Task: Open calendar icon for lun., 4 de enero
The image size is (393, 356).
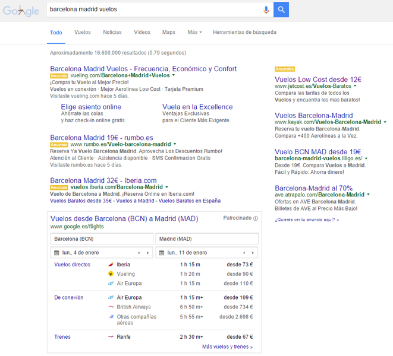Action: (56, 253)
